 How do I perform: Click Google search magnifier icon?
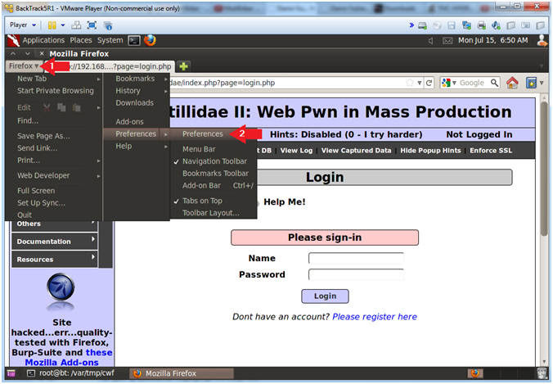[494, 83]
